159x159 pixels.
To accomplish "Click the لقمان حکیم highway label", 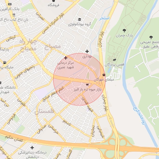I will click(x=14, y=139).
